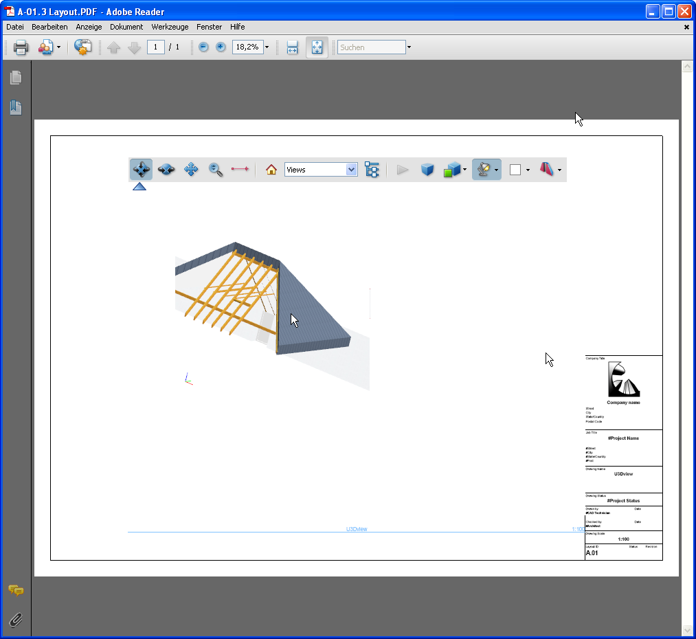Play the 3D animation
696x639 pixels.
click(402, 169)
